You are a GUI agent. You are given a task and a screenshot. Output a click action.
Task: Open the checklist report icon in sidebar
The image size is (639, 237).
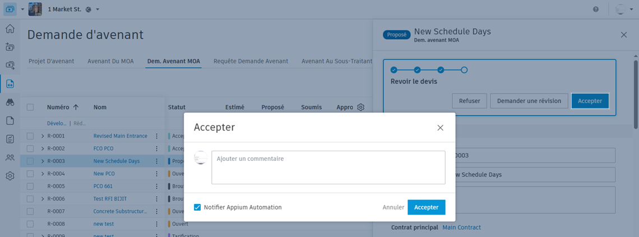[x=10, y=140]
